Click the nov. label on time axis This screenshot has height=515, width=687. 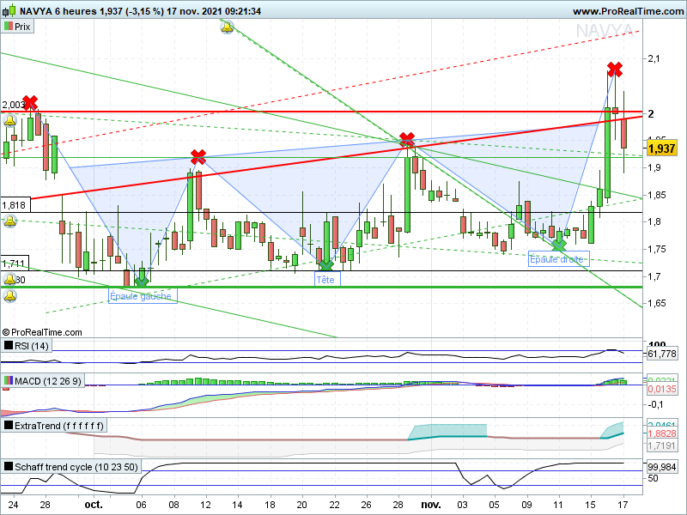tap(431, 504)
